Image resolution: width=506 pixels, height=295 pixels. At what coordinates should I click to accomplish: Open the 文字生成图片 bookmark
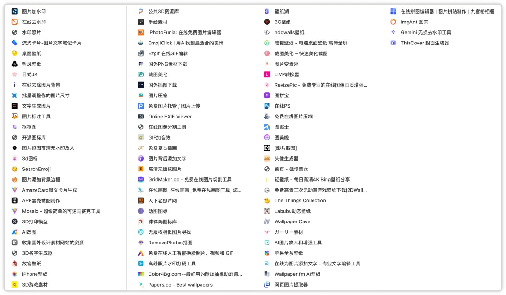(x=36, y=106)
